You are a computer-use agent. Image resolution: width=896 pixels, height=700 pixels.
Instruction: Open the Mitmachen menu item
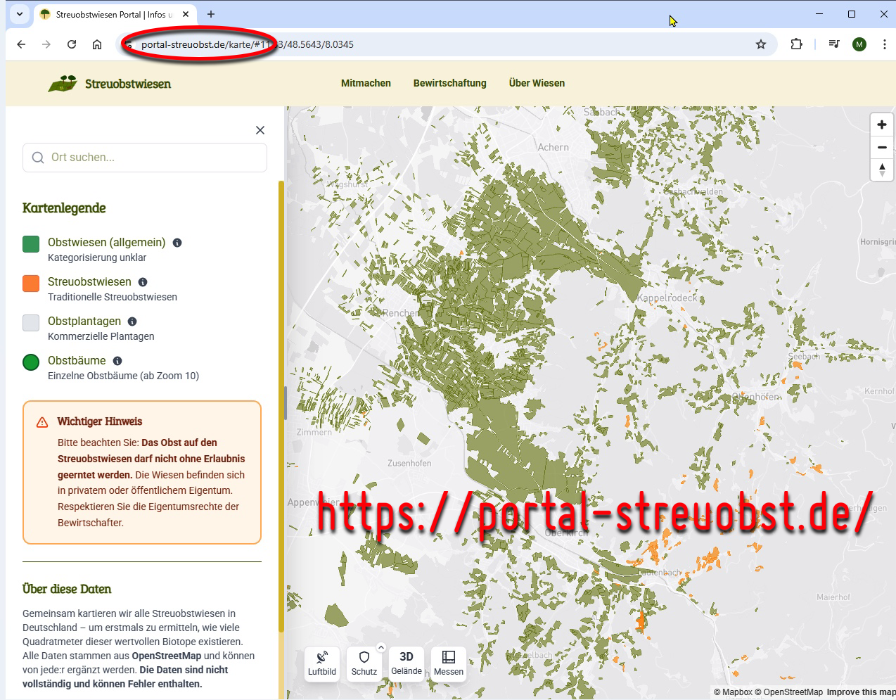pyautogui.click(x=366, y=83)
